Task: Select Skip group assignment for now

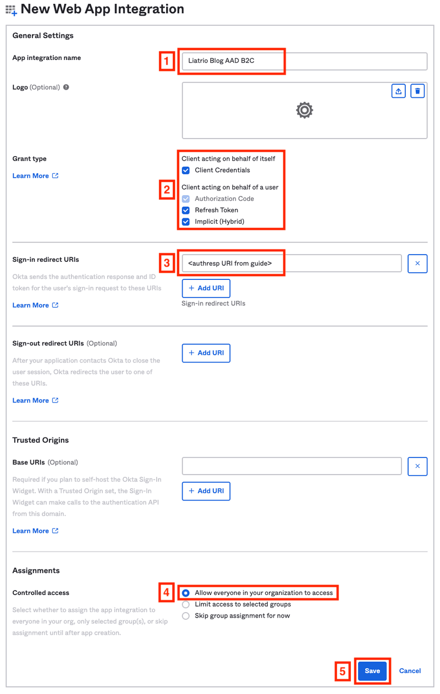Action: click(186, 615)
